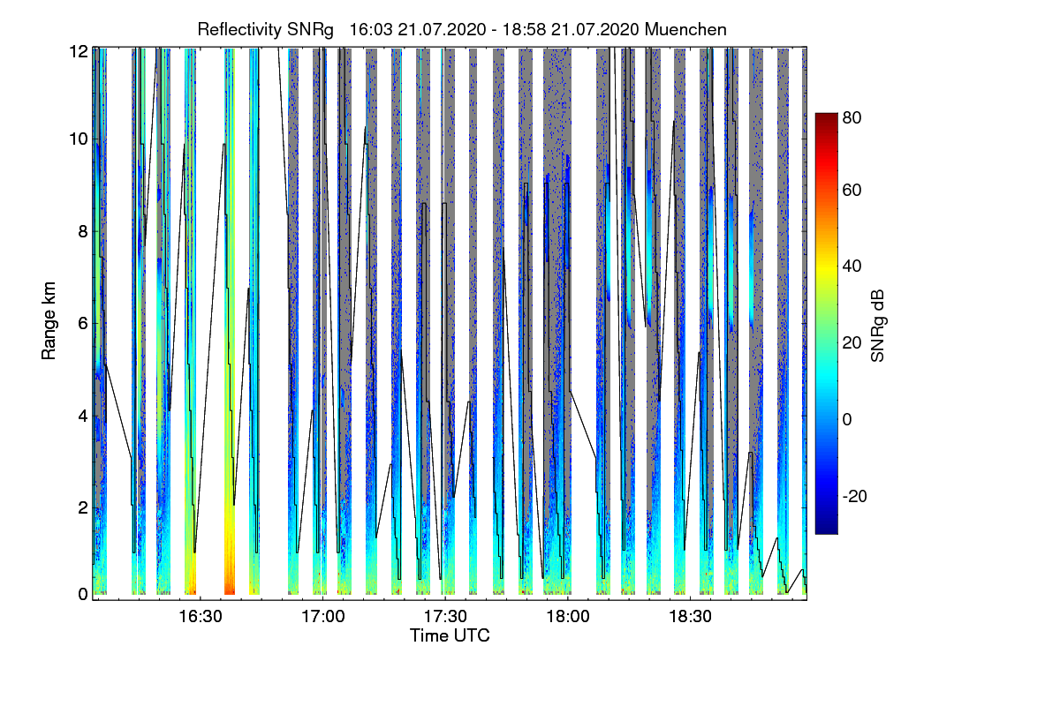The width and height of the screenshot is (1060, 706).
Task: Click the plot title 'Reflectivity SNRg'
Action: click(x=266, y=30)
